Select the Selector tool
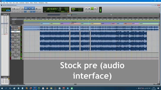 click(x=29, y=8)
